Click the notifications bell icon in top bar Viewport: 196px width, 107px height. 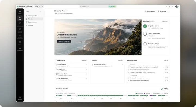click(x=172, y=7)
